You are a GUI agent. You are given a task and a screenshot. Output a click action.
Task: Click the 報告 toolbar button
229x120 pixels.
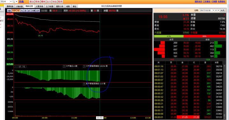[x=38, y=2]
